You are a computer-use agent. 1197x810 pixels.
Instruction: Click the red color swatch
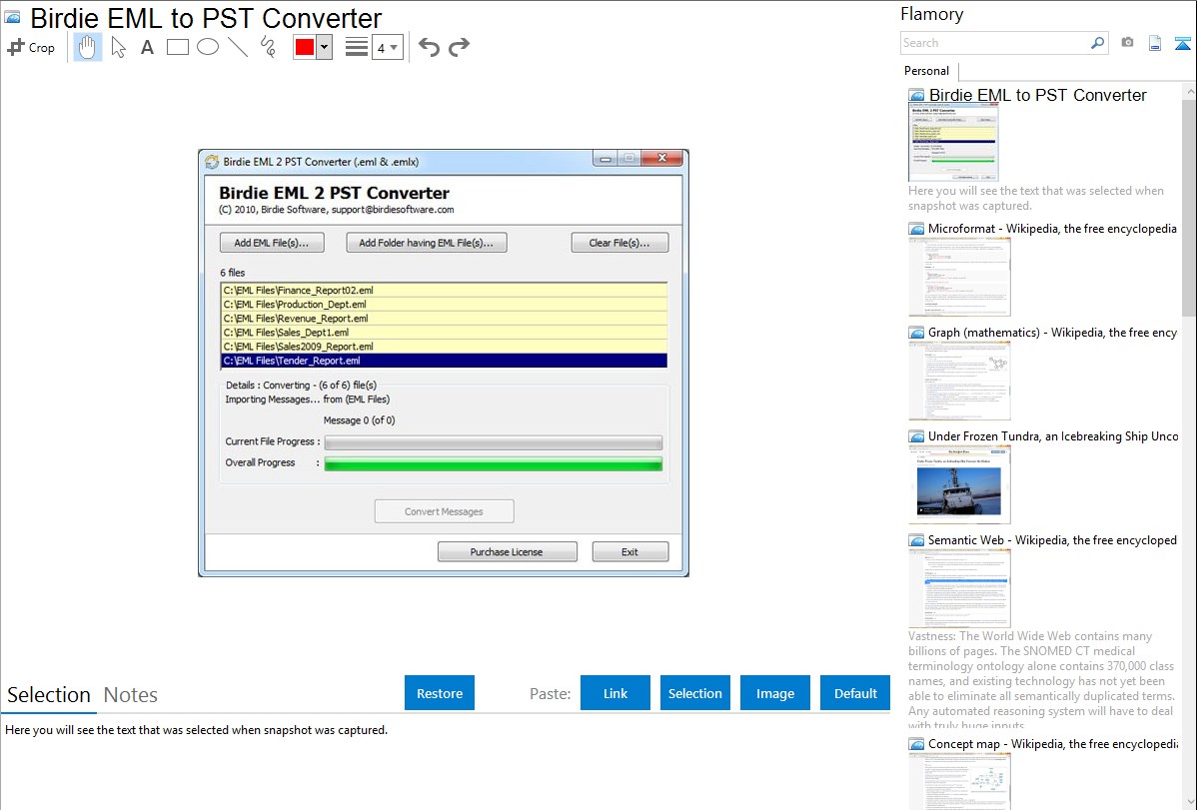(x=305, y=47)
